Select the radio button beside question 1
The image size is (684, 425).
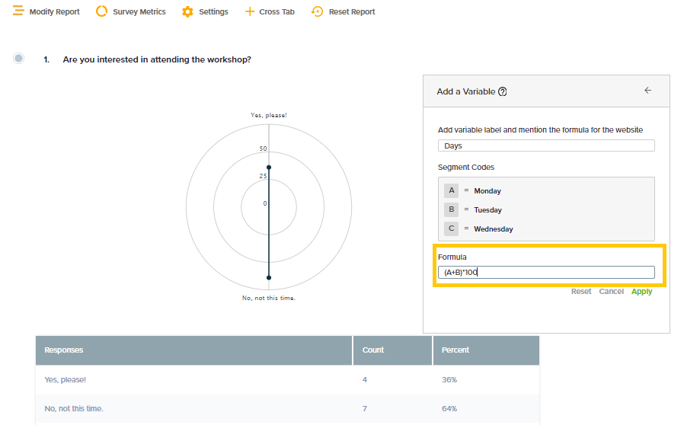tap(19, 59)
